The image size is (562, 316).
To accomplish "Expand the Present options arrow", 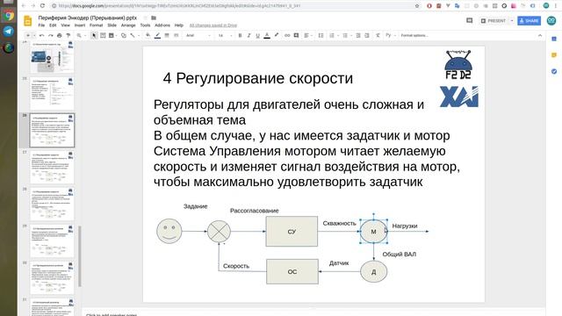I will pos(512,21).
